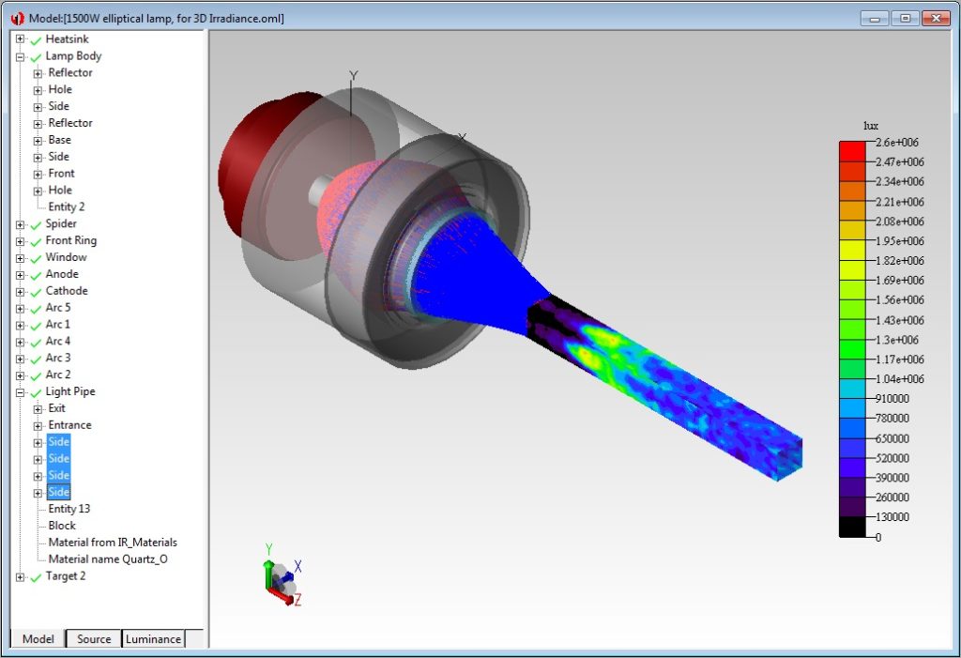Screen dimensions: 961x658
Task: Collapse the Lamp Body tree branch
Action: pyautogui.click(x=19, y=55)
